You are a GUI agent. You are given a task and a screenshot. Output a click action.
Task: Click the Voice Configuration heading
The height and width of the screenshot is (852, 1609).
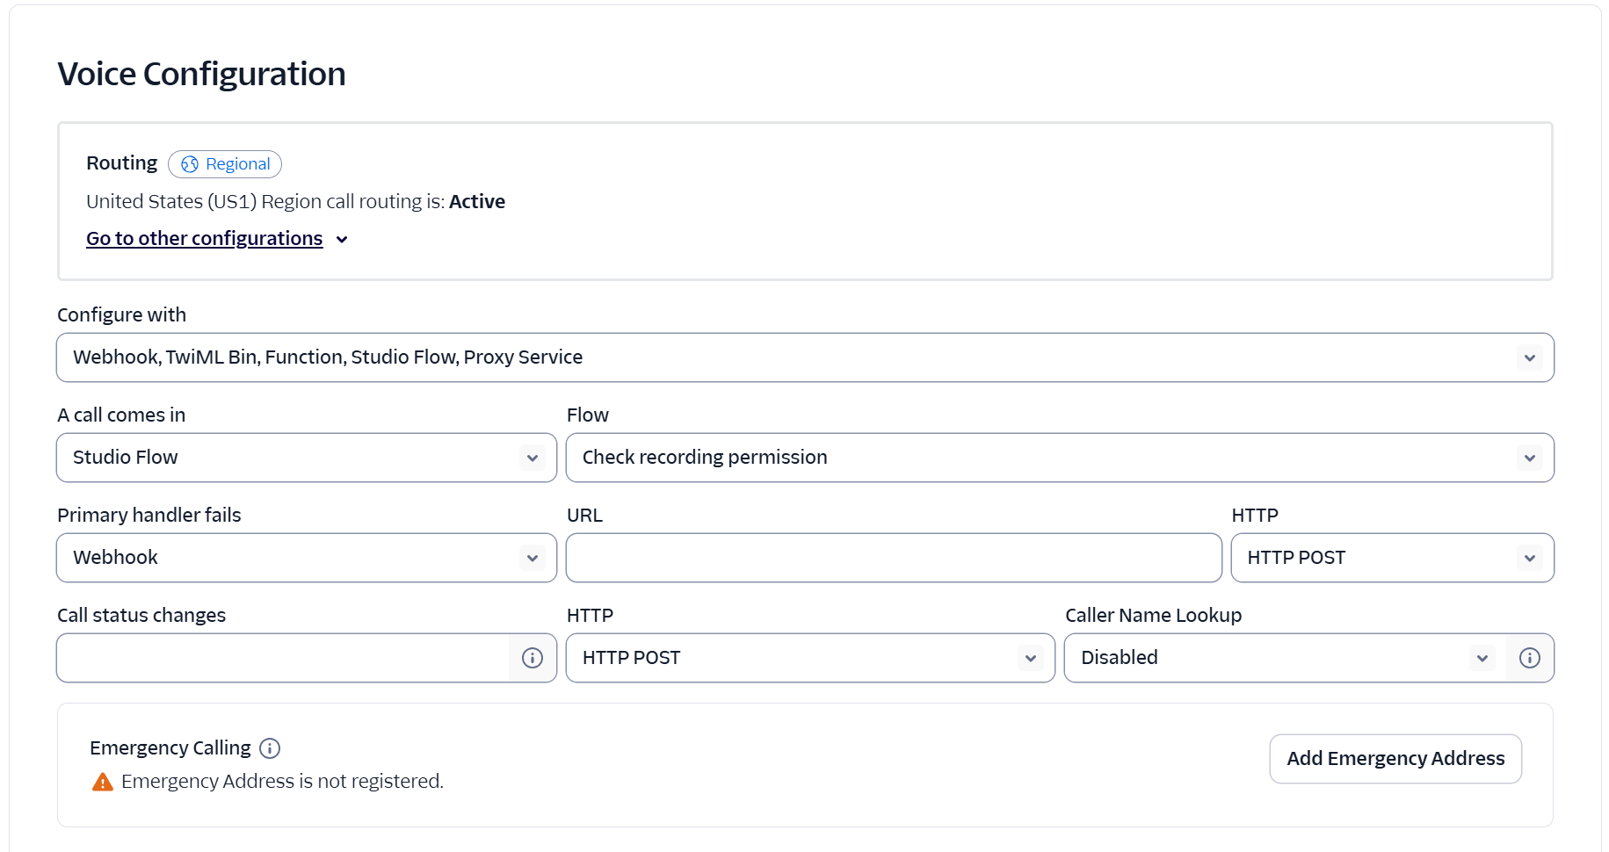tap(201, 74)
